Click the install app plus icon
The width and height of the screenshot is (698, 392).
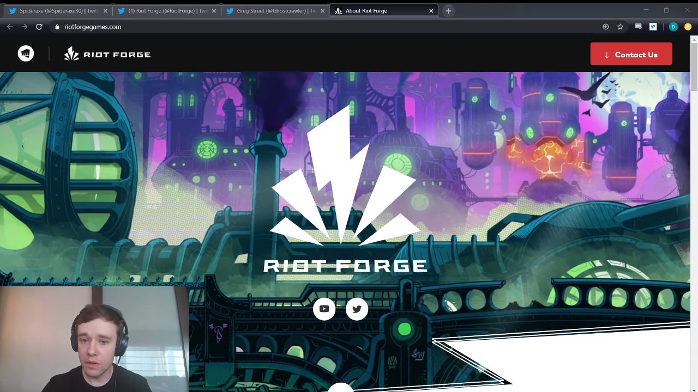(605, 27)
